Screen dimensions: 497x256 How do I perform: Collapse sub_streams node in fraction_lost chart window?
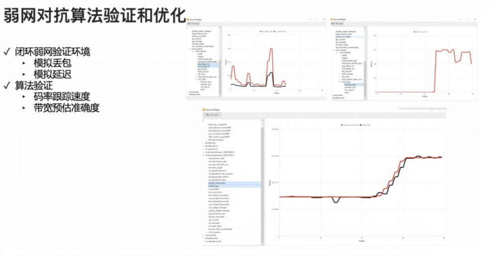[334, 50]
